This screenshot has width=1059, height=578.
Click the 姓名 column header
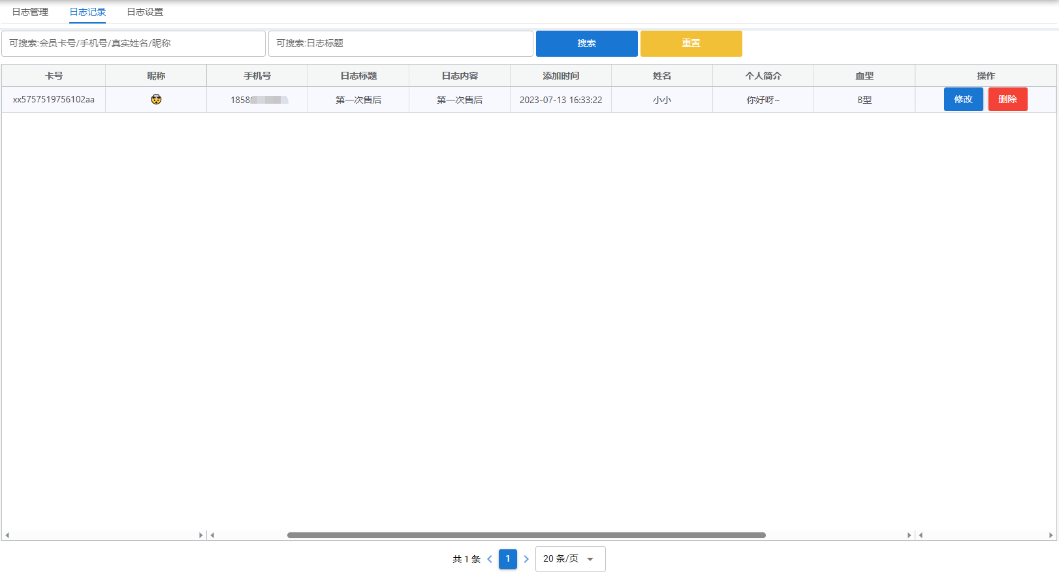[x=662, y=76]
